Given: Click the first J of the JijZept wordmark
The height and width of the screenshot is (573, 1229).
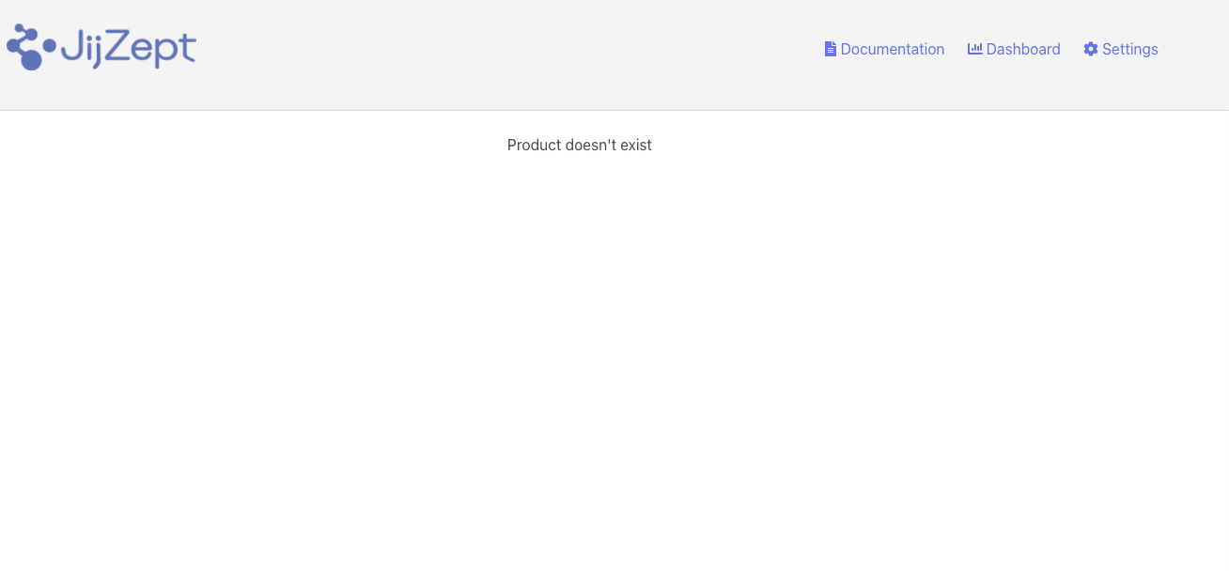Looking at the screenshot, I should (x=71, y=46).
